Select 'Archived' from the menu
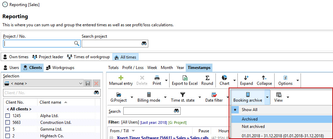Screen dimensions: 333x139 point(250,119)
